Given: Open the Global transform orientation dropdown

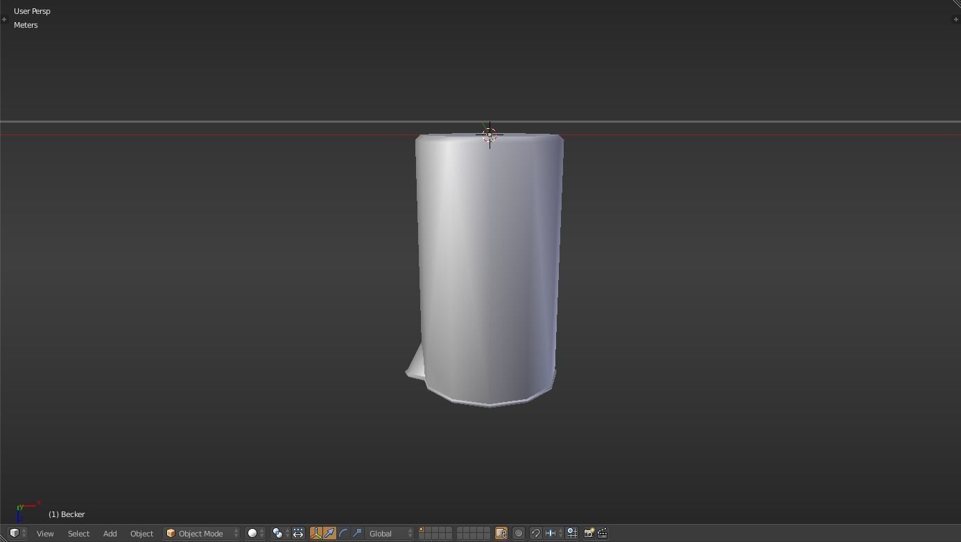Looking at the screenshot, I should [390, 533].
